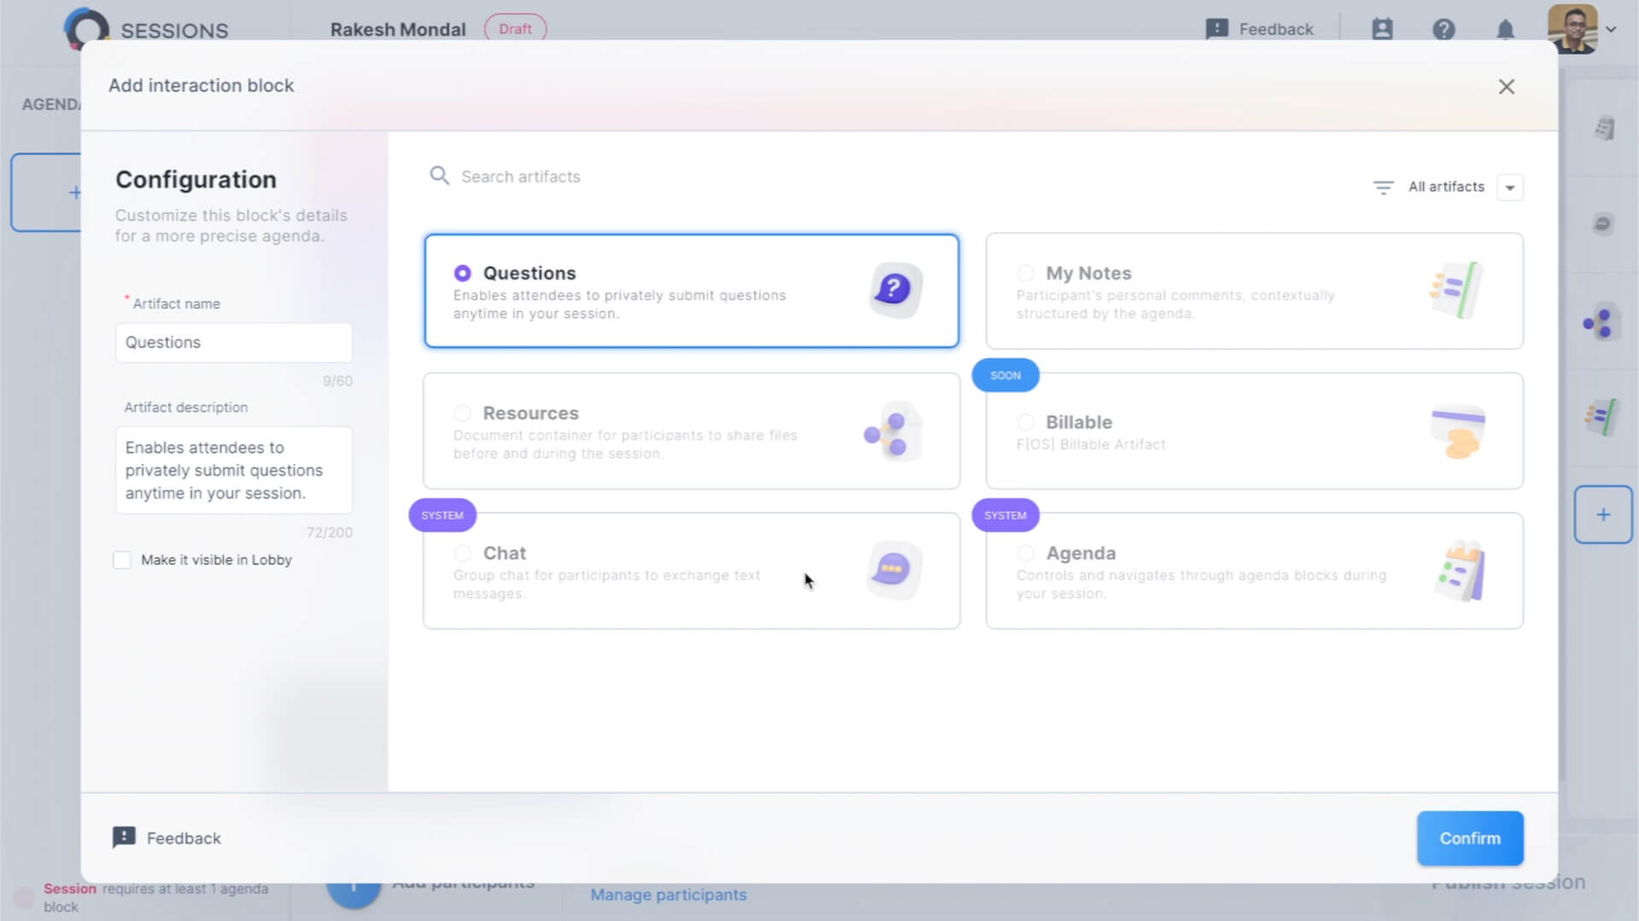1639x921 pixels.
Task: Click Manage participants link at the bottom
Action: (x=669, y=895)
